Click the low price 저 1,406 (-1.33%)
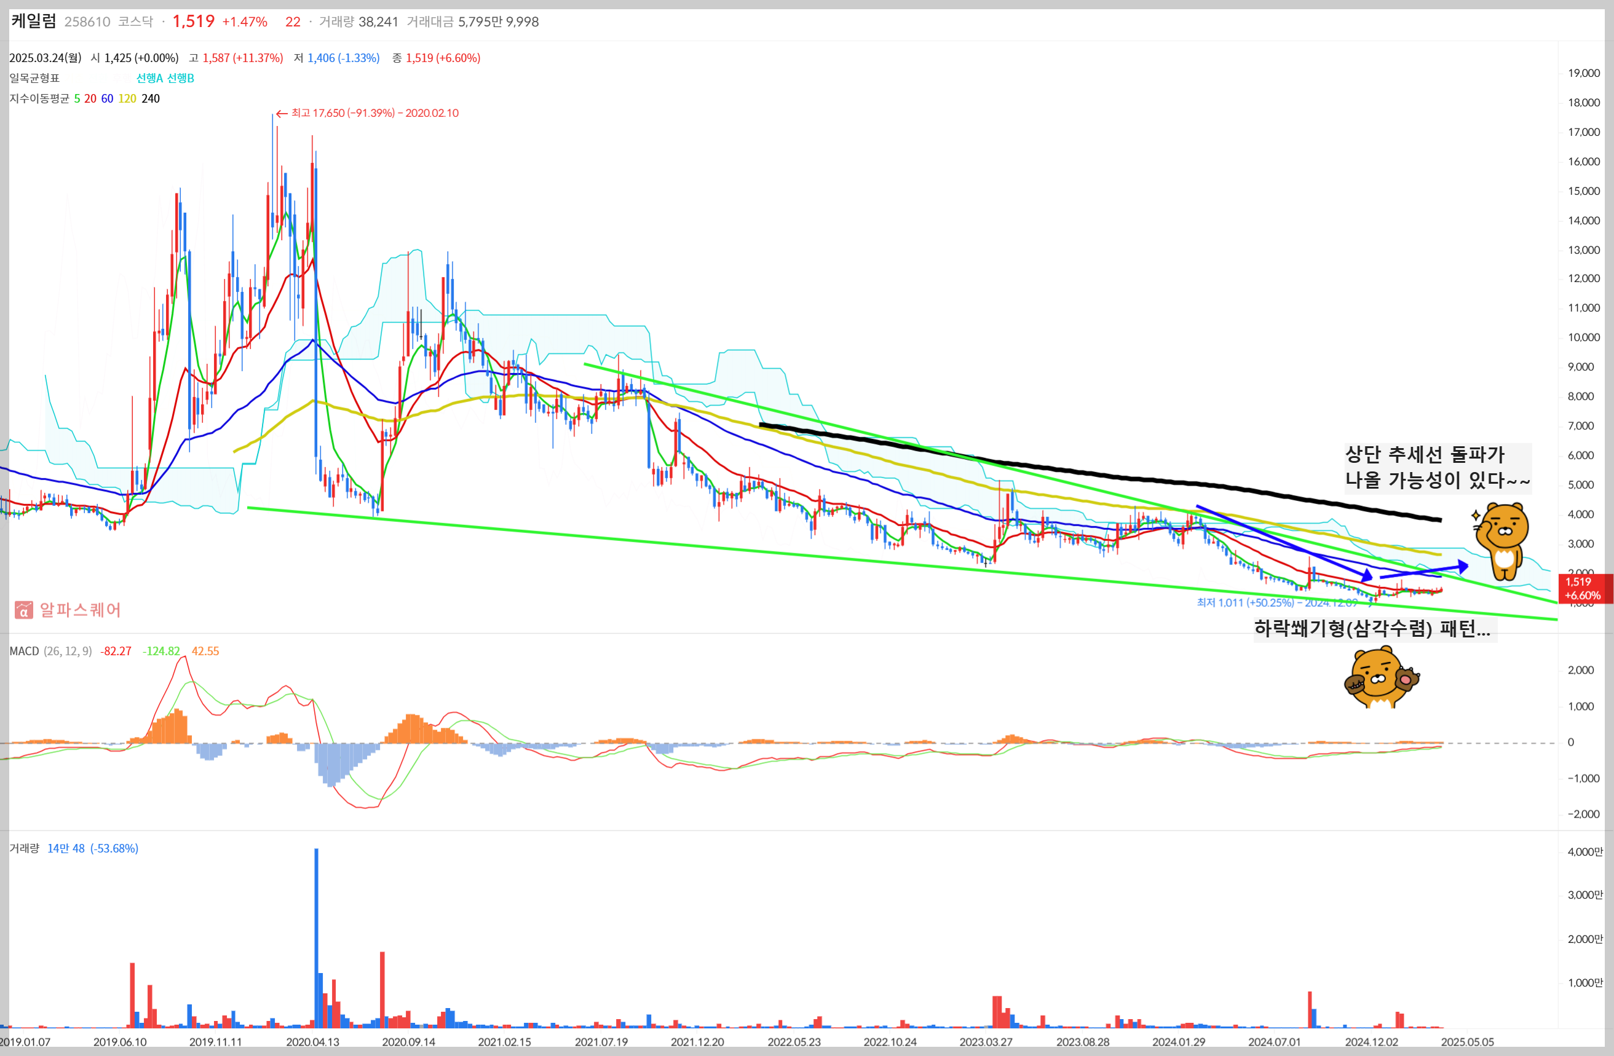1614x1056 pixels. tap(337, 58)
